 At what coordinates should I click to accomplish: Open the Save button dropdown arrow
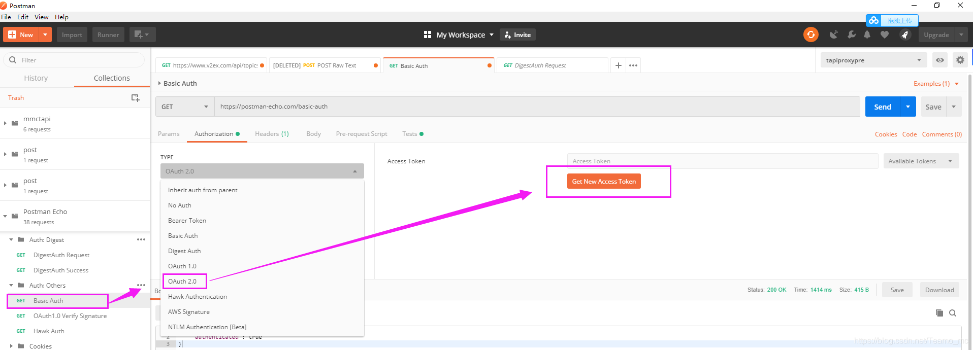[954, 107]
